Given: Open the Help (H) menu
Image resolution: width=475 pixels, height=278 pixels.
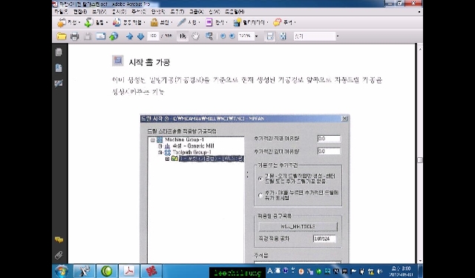Looking at the screenshot, I should [x=235, y=12].
